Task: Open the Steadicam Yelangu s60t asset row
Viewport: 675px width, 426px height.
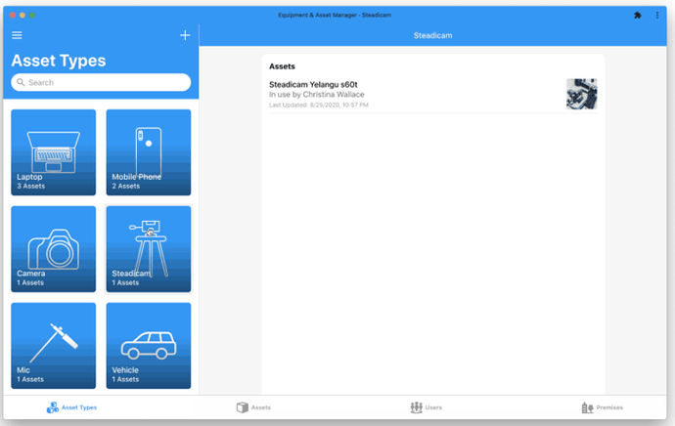Action: (433, 94)
